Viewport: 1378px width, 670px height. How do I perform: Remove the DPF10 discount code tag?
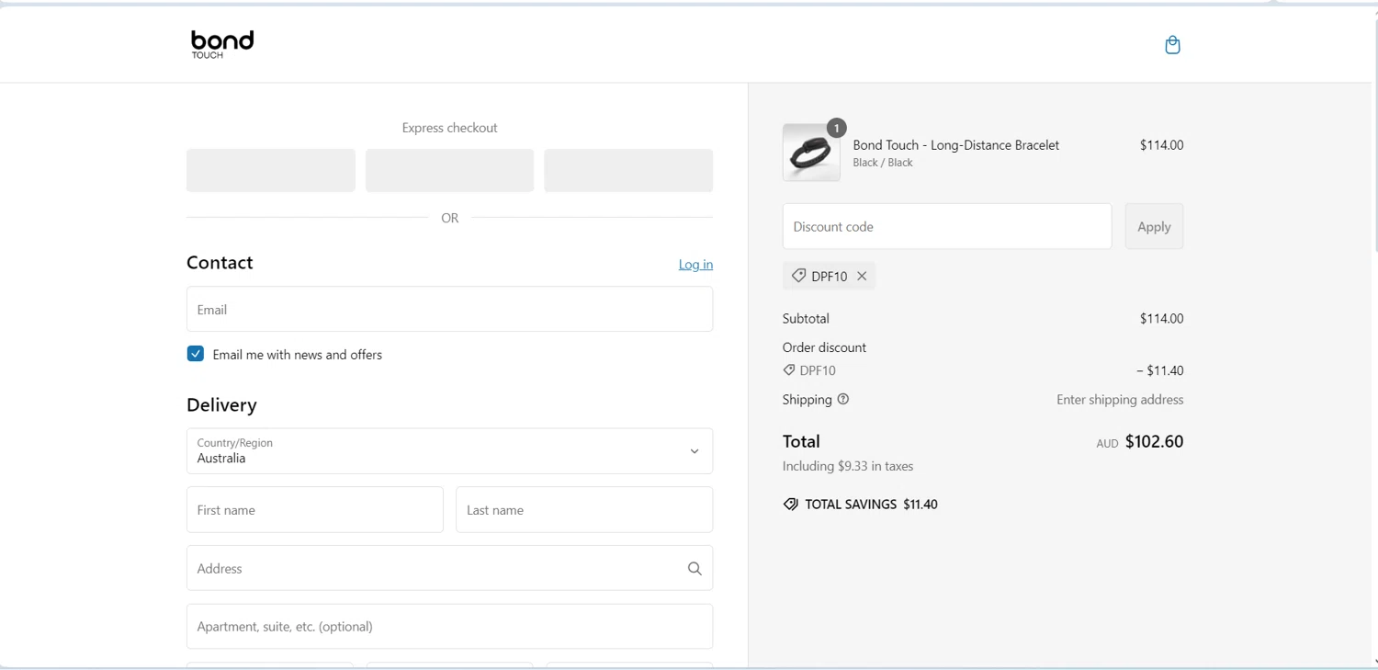862,276
